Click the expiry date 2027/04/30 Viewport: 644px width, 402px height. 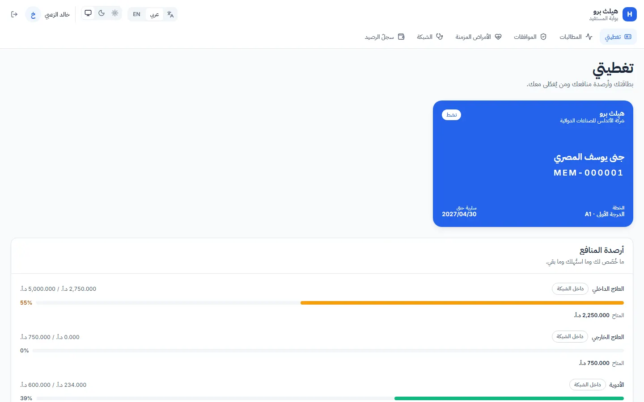tap(459, 214)
